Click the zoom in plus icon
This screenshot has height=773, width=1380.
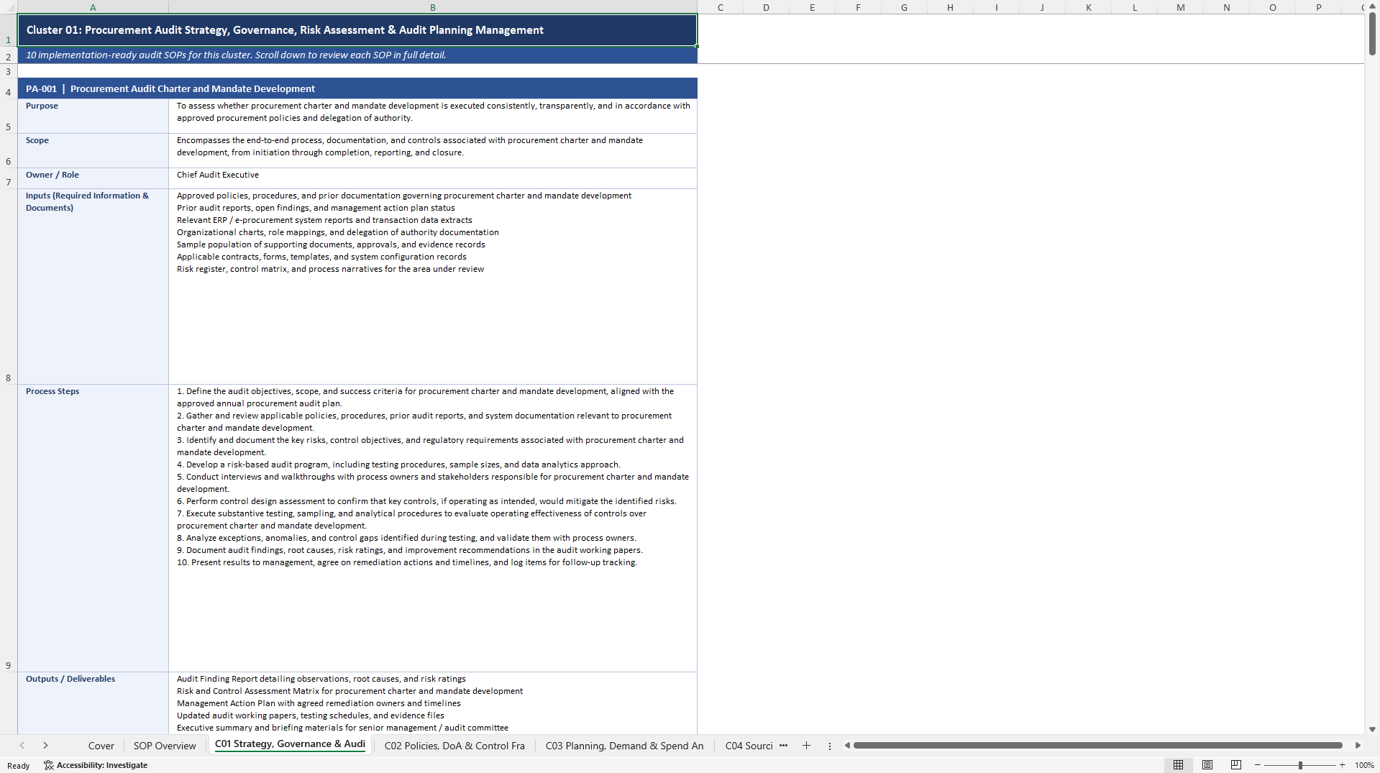tap(1342, 765)
